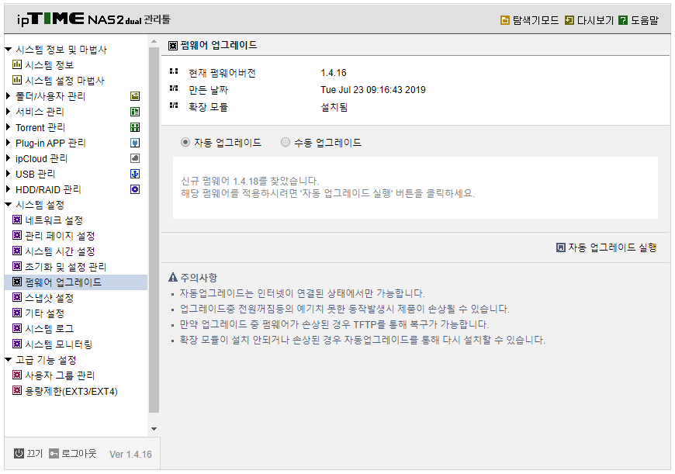The image size is (675, 474).
Task: Collapse the 고급 기능 설정 tree arrow
Action: [x=9, y=359]
